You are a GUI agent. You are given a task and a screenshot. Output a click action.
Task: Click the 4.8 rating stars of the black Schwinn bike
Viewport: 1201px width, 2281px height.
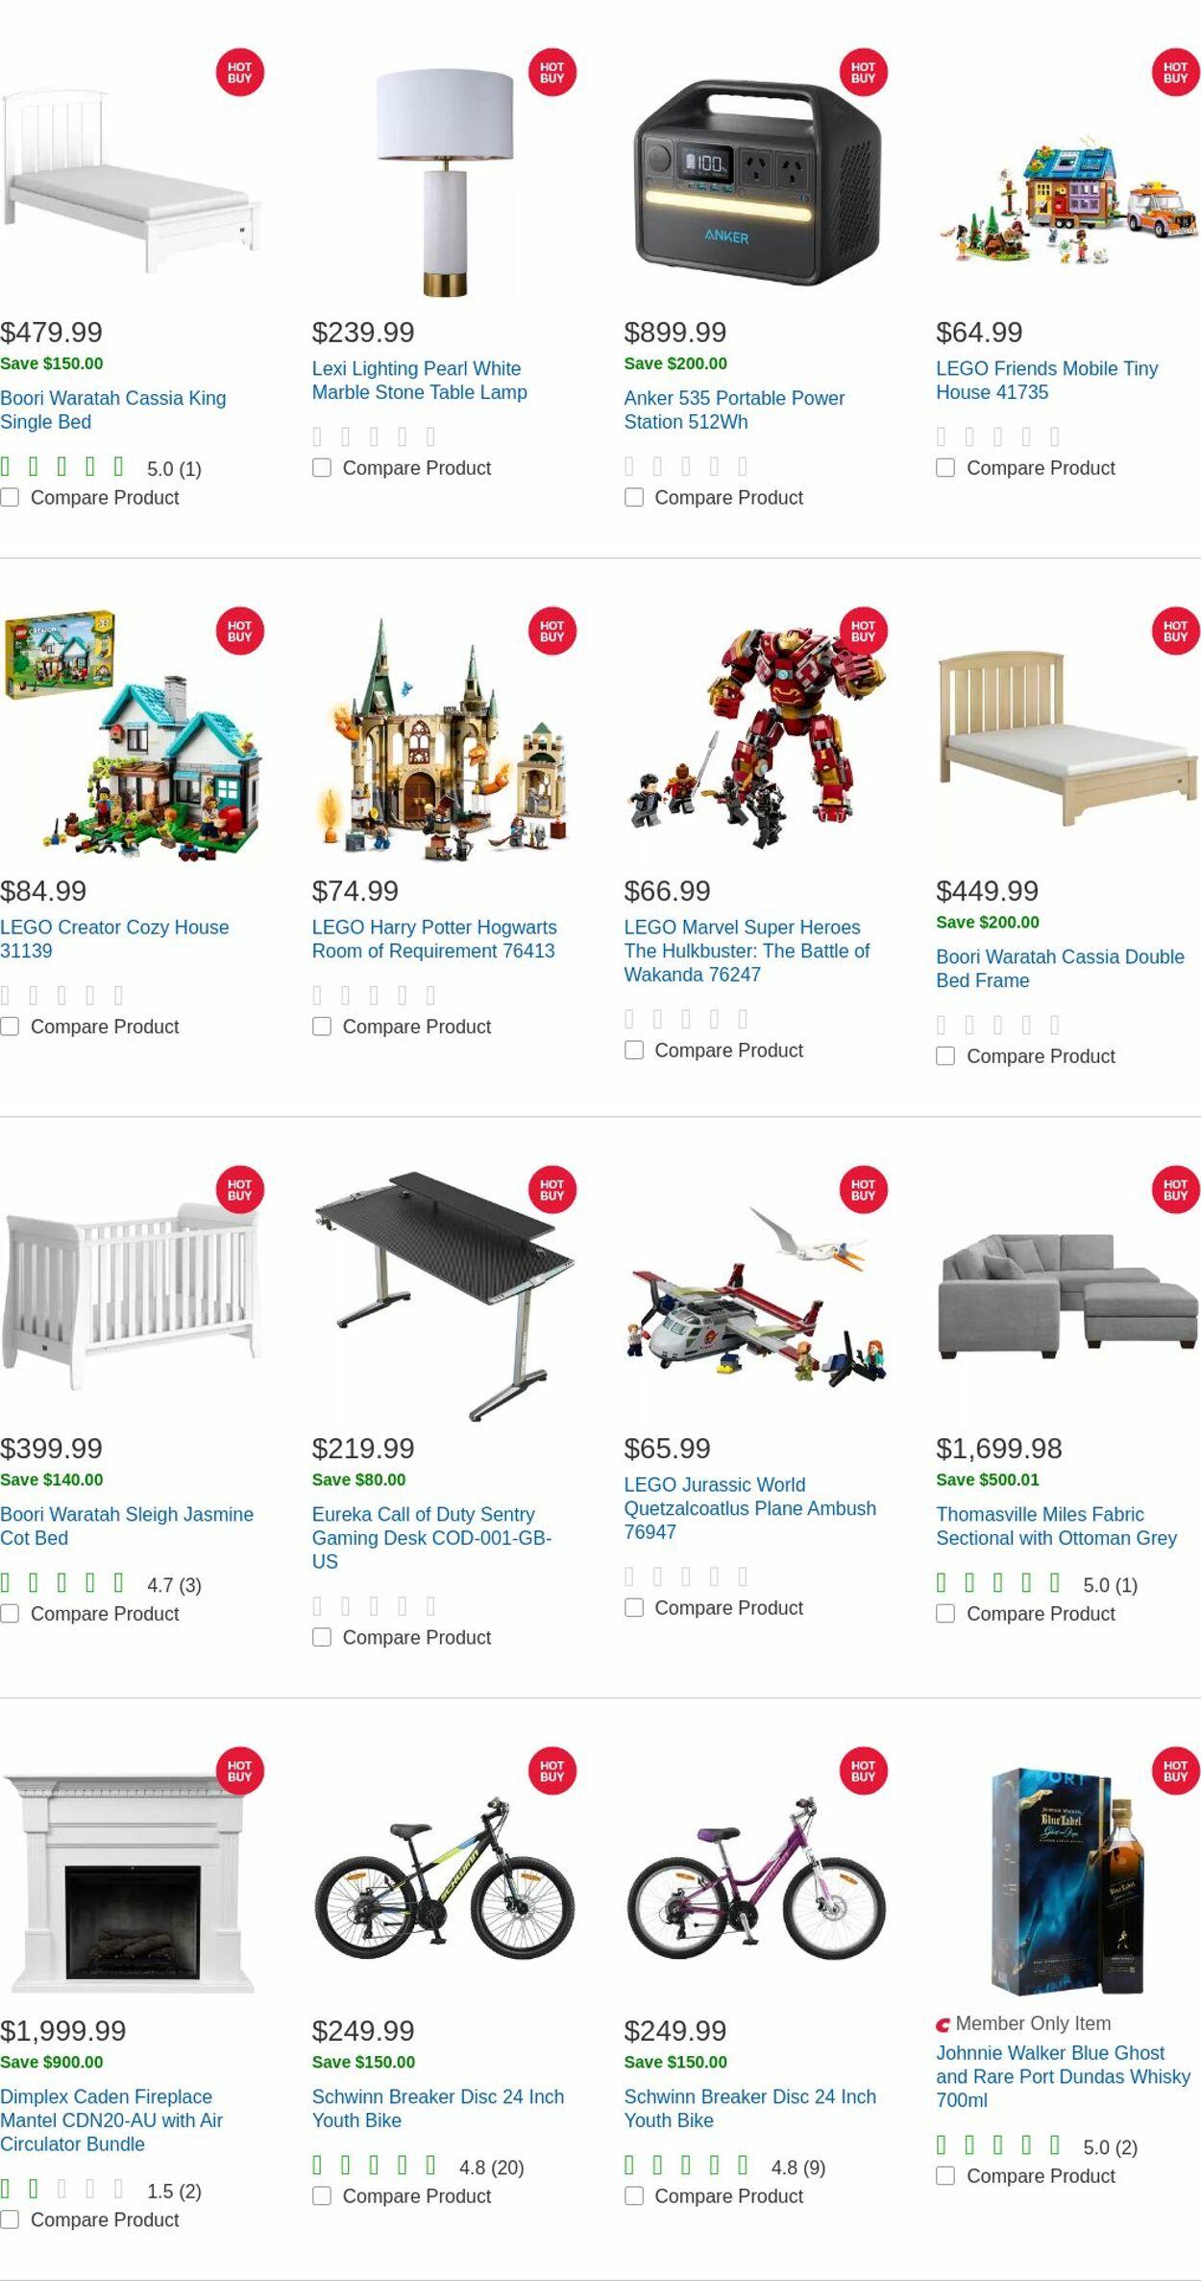(x=373, y=2167)
